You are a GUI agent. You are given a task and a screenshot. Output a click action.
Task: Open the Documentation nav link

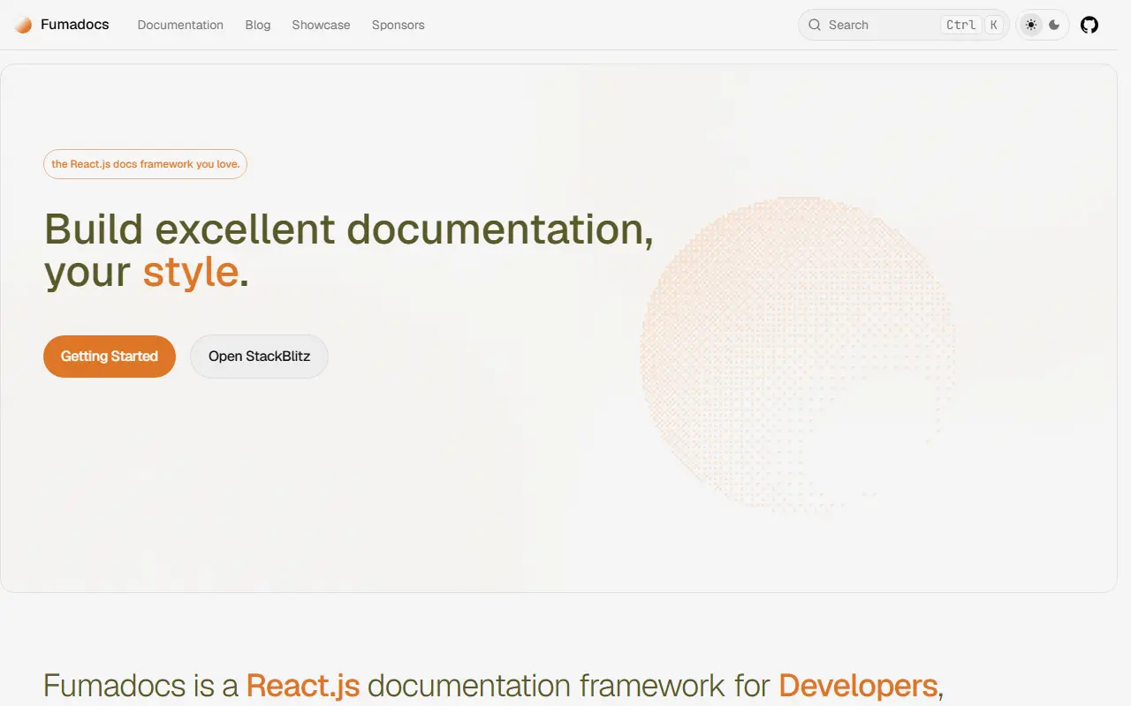[x=180, y=25]
